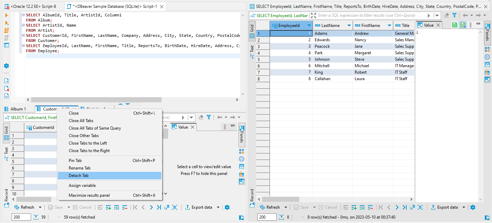Delete current row in left results toolbar
The image size is (492, 223).
pyautogui.click(x=125, y=207)
